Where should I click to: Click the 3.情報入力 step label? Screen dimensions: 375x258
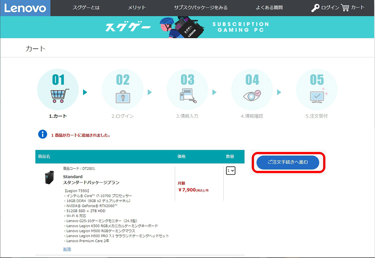pyautogui.click(x=187, y=116)
